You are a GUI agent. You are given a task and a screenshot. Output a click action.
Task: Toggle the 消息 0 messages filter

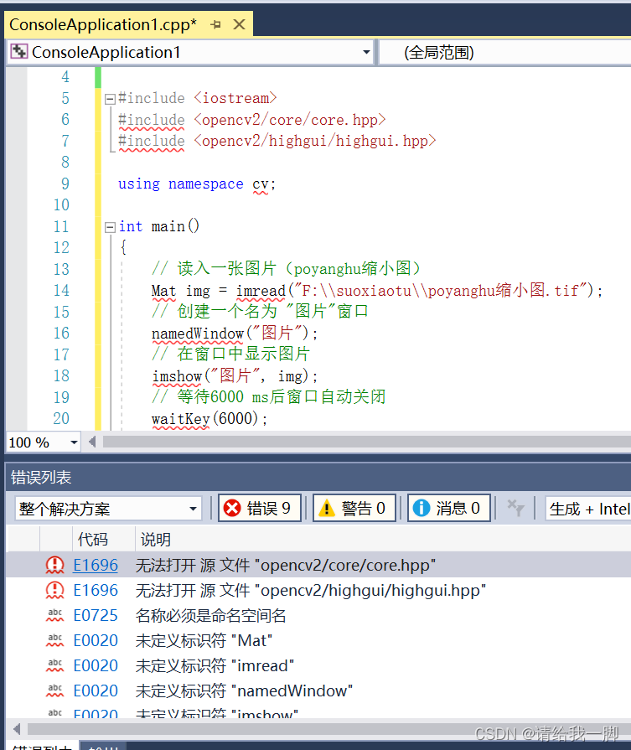448,508
